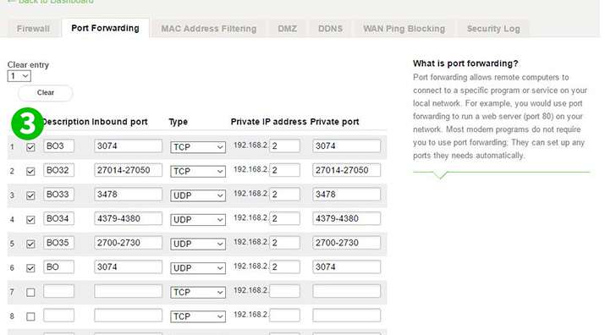
Task: Click the Back to Dashboard link
Action: point(51,2)
